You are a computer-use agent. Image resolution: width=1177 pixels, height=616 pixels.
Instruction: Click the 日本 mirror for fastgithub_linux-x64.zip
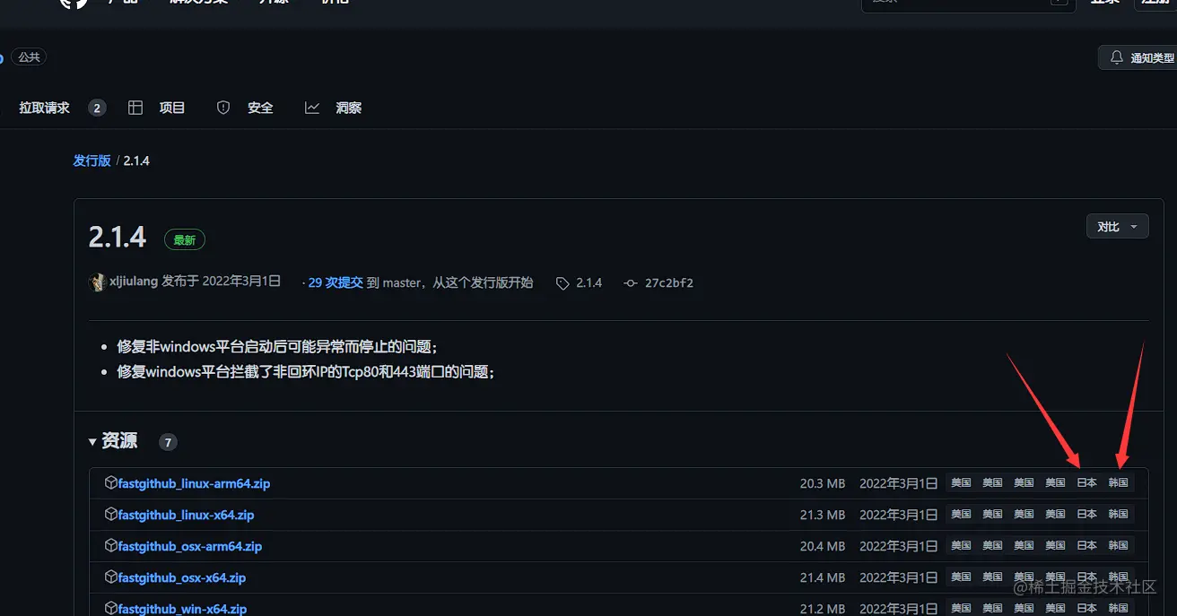1086,514
